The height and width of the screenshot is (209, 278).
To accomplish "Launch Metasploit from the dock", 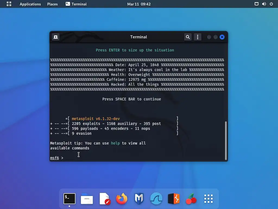I will pos(139,198).
